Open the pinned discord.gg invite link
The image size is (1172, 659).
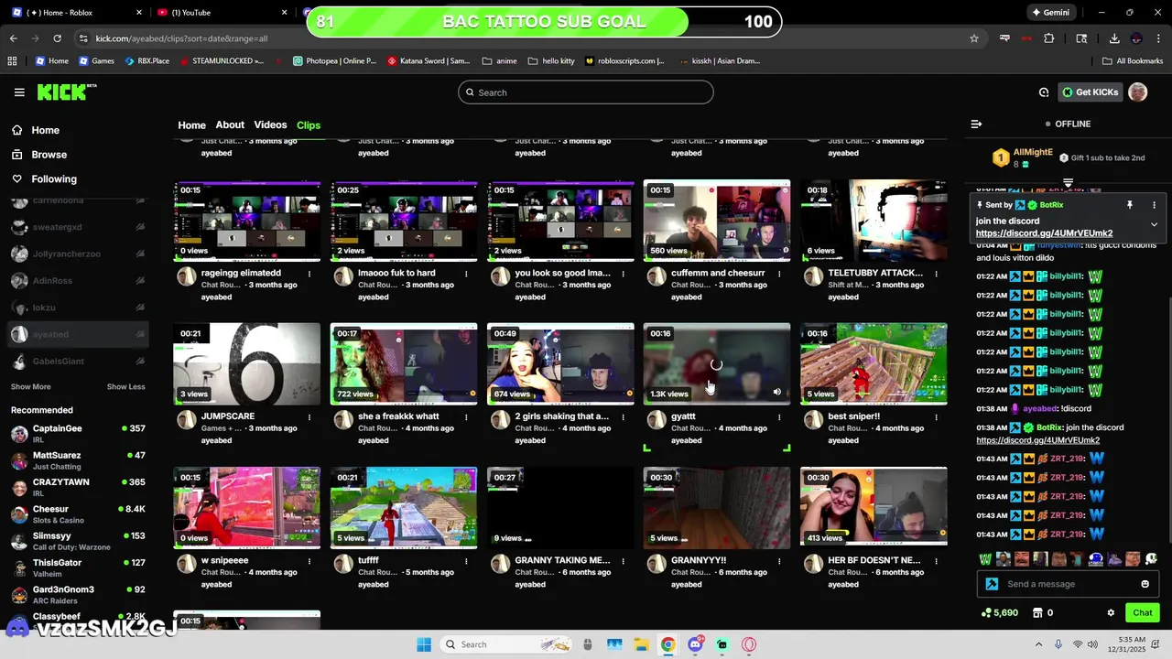1044,233
